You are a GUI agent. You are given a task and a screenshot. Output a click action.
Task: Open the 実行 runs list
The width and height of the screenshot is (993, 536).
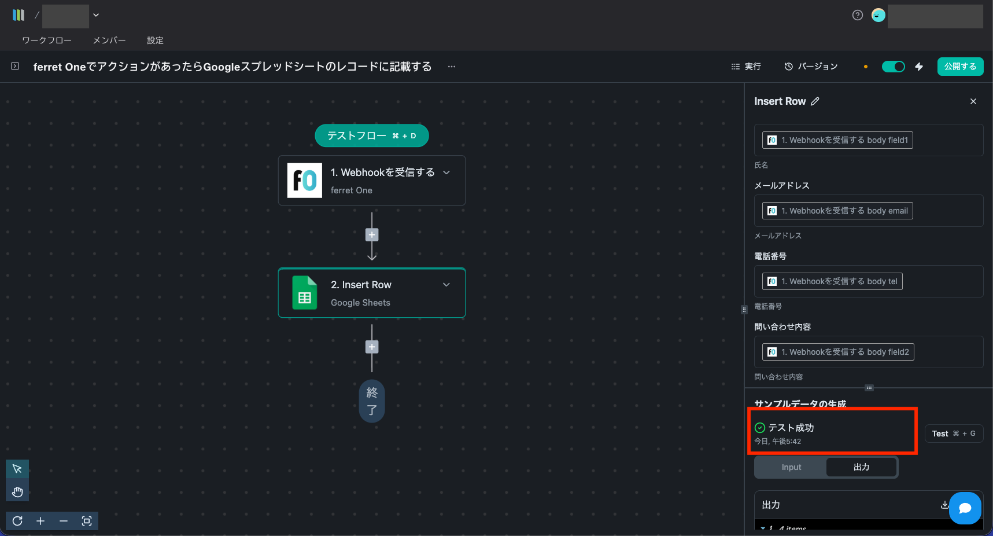tap(746, 67)
